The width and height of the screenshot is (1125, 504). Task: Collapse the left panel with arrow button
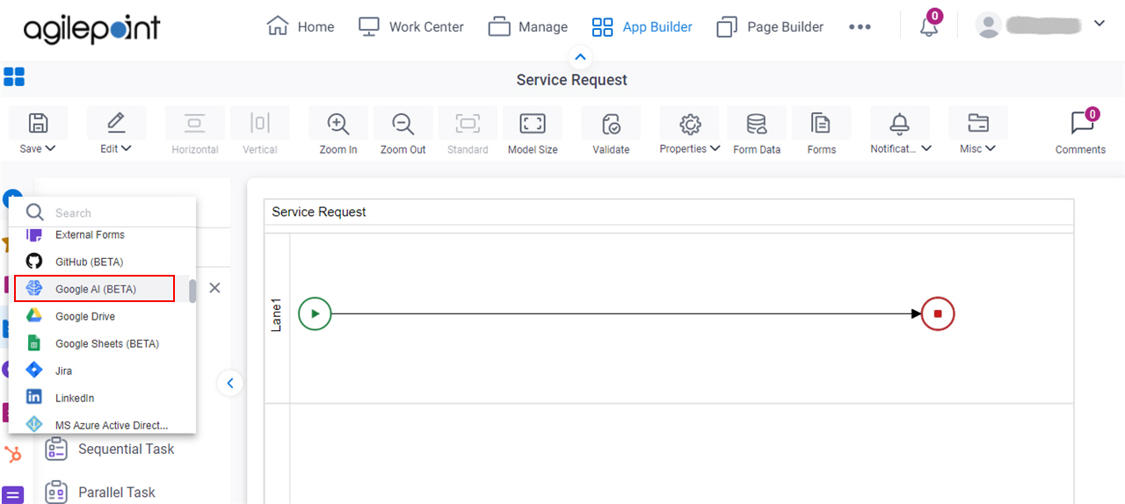coord(230,383)
